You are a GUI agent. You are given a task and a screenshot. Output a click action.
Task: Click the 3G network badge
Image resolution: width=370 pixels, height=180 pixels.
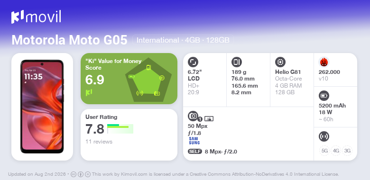point(347,151)
